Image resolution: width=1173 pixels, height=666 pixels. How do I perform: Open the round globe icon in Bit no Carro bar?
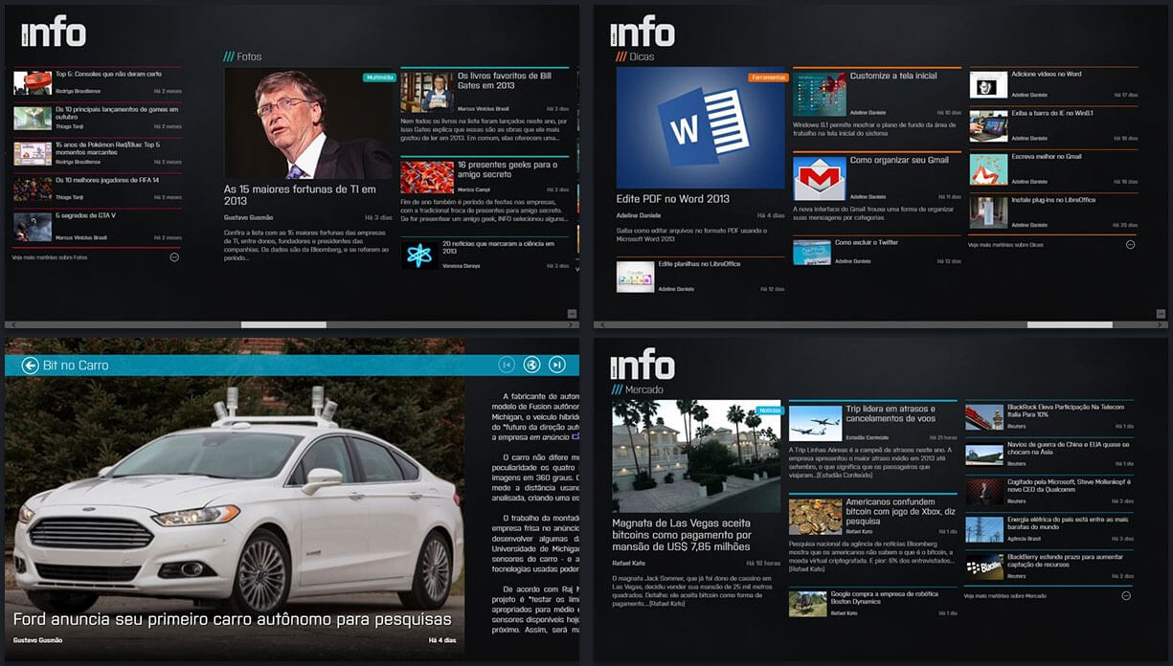532,365
